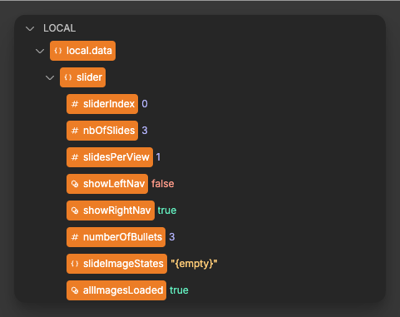The image size is (400, 317).
Task: Click the object braces icon on slideImageStates
Action: (x=75, y=264)
